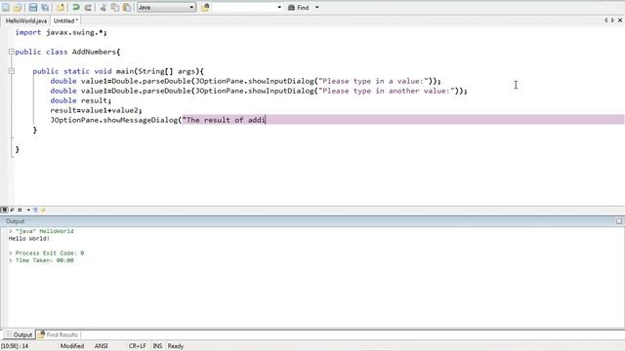This screenshot has width=625, height=351.
Task: Click the small arrow in the output toolbar
Action: (28, 210)
